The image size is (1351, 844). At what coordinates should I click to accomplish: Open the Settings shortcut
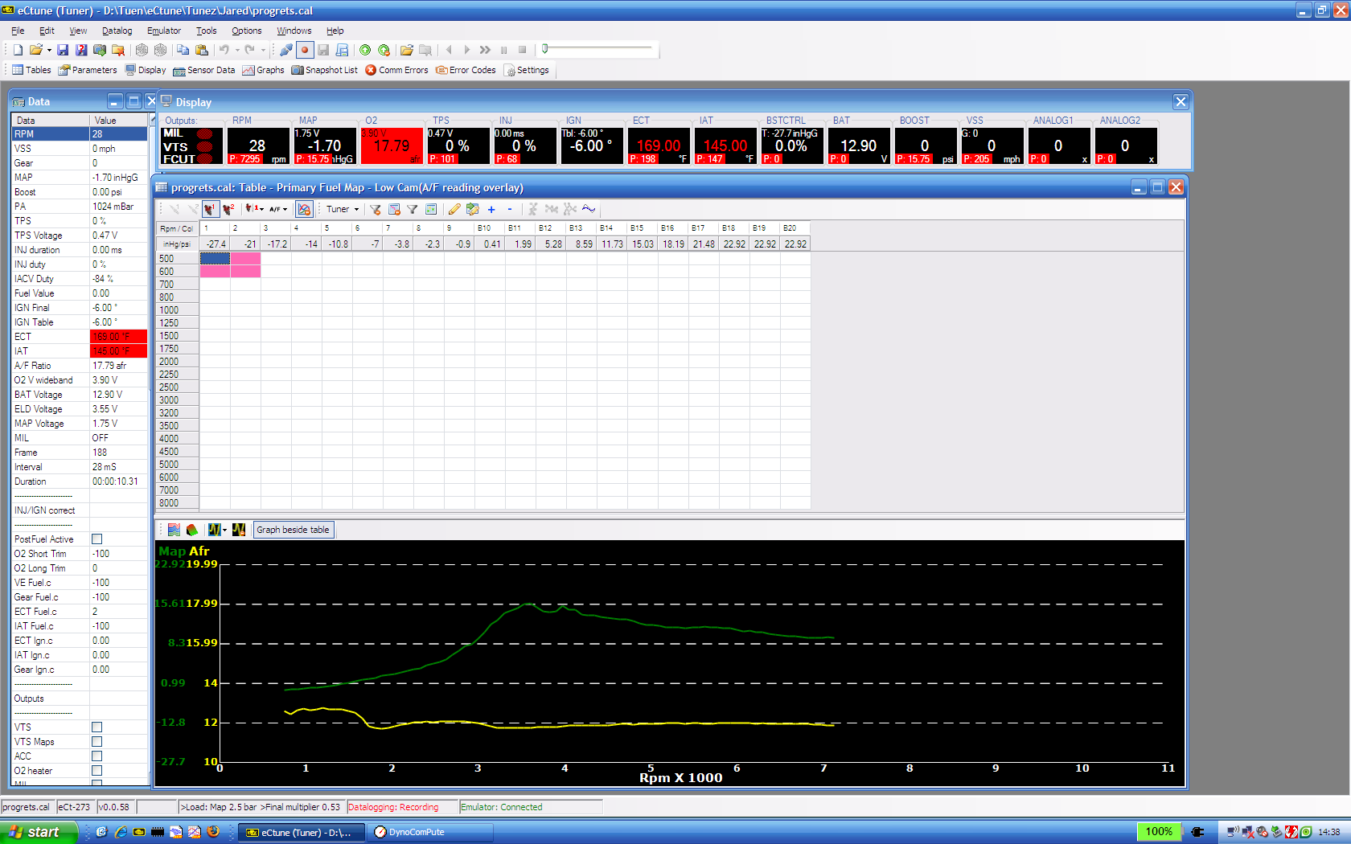pos(526,70)
